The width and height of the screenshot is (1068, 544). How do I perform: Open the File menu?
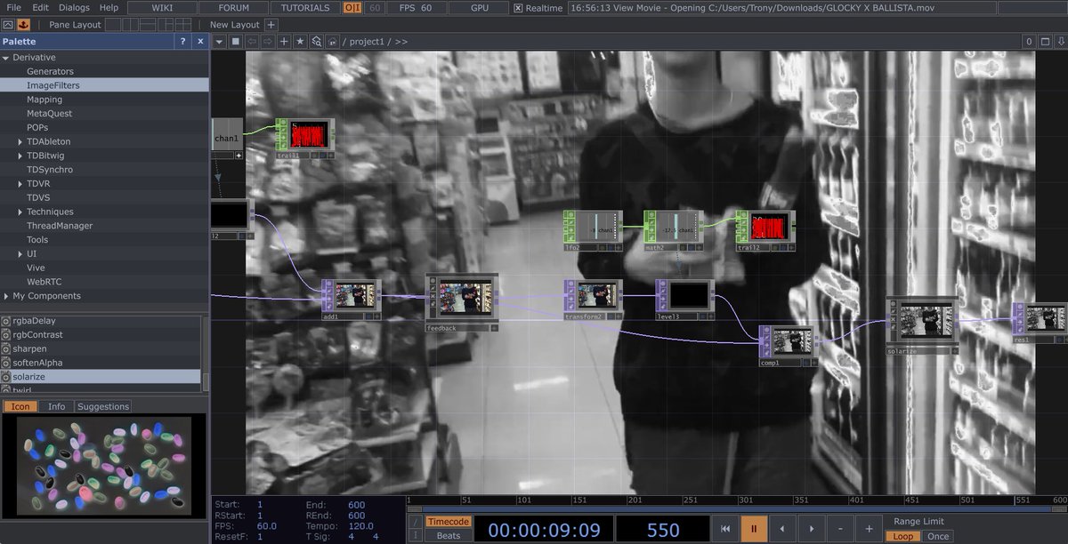coord(14,7)
